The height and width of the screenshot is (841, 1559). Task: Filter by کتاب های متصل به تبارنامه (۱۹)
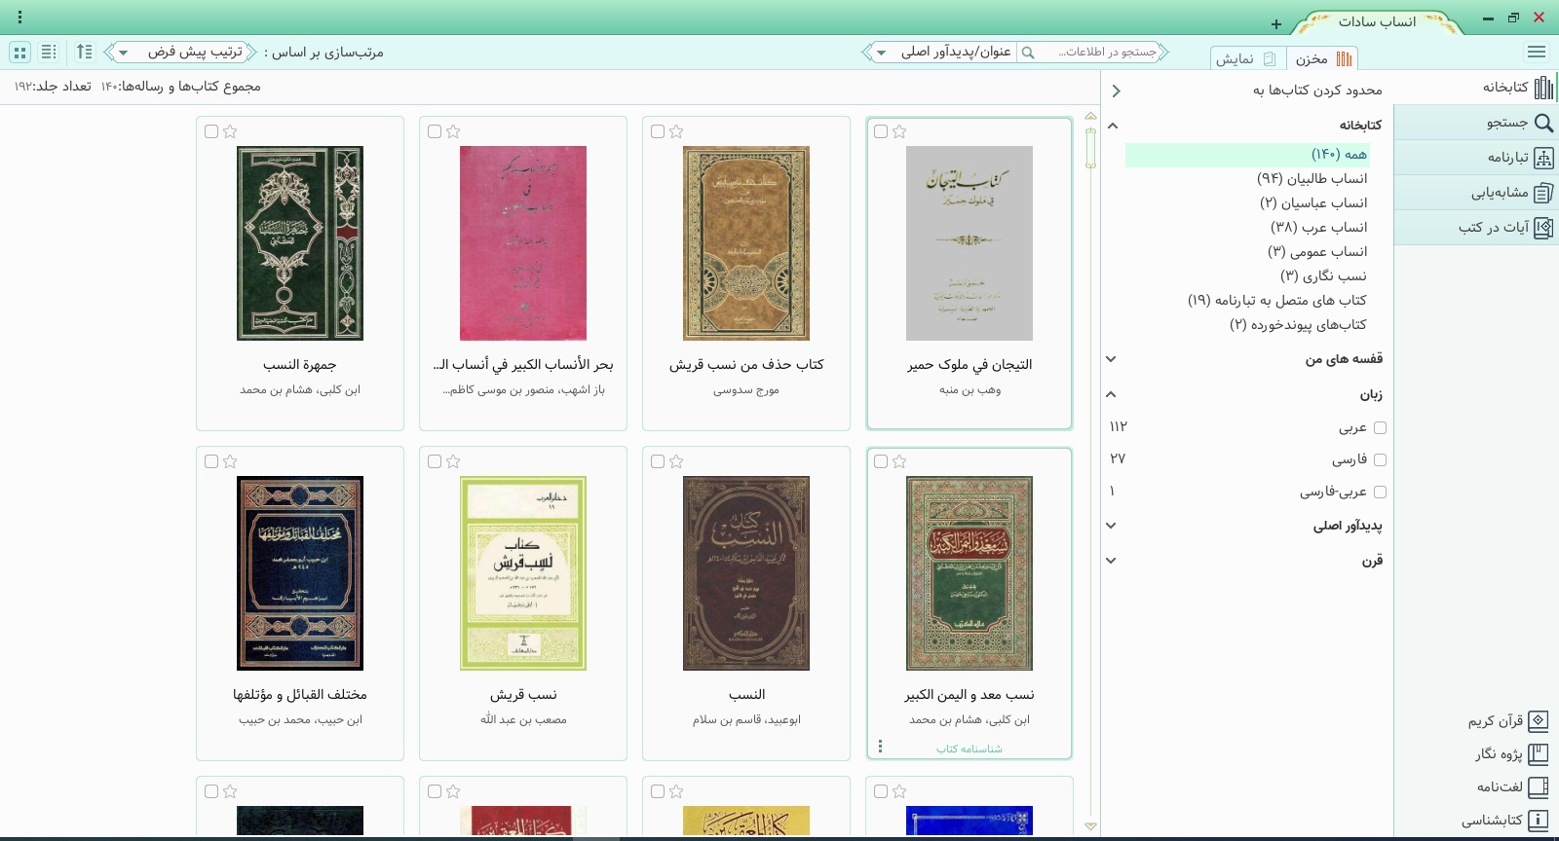coord(1276,301)
